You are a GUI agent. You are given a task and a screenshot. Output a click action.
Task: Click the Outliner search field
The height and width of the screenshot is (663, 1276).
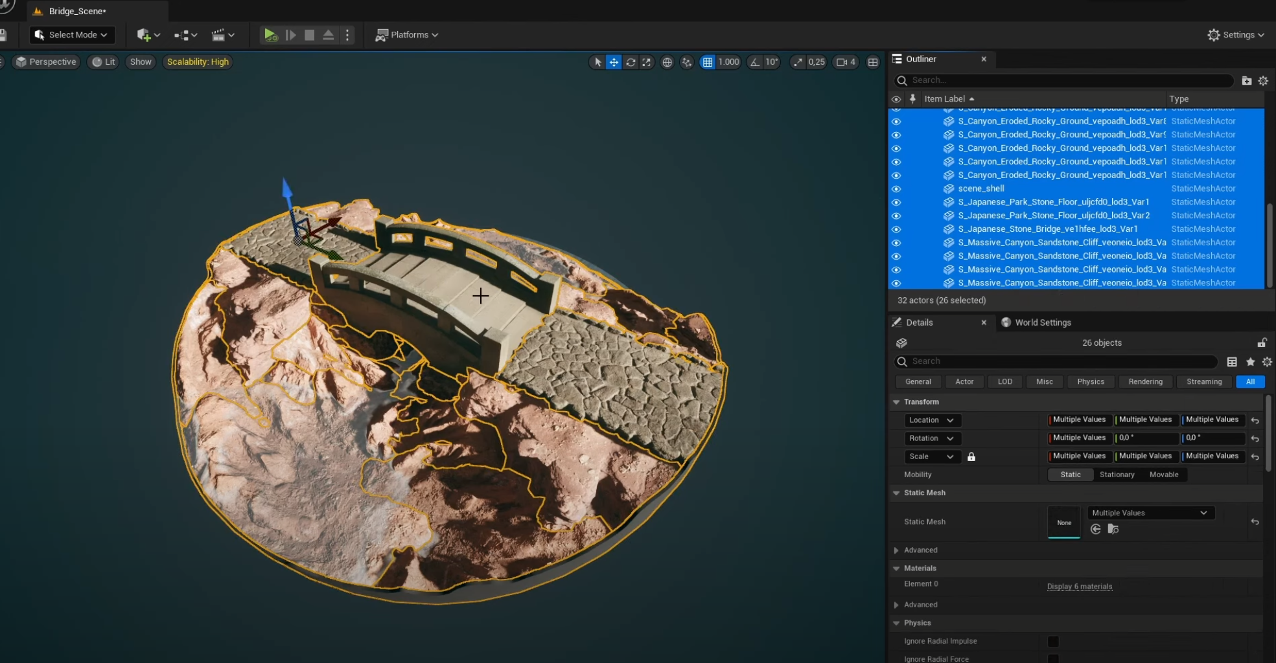pyautogui.click(x=1063, y=80)
